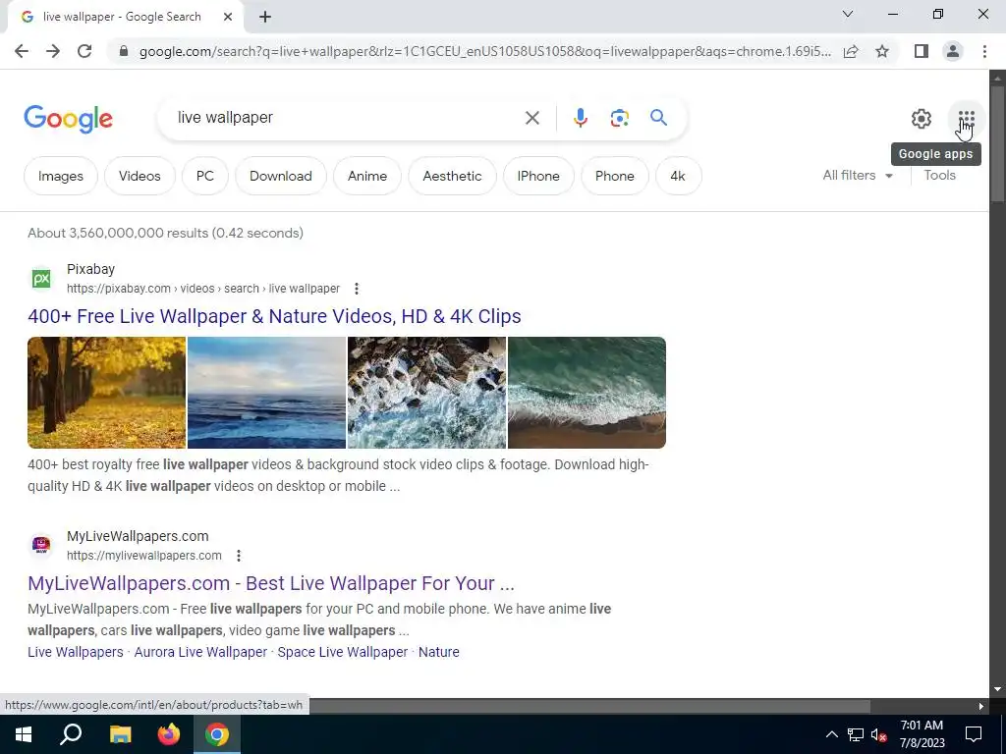Screen dimensions: 1006x754
Task: Open the notification center
Action: 974,734
